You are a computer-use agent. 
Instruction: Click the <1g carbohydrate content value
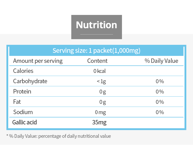(x=101, y=81)
